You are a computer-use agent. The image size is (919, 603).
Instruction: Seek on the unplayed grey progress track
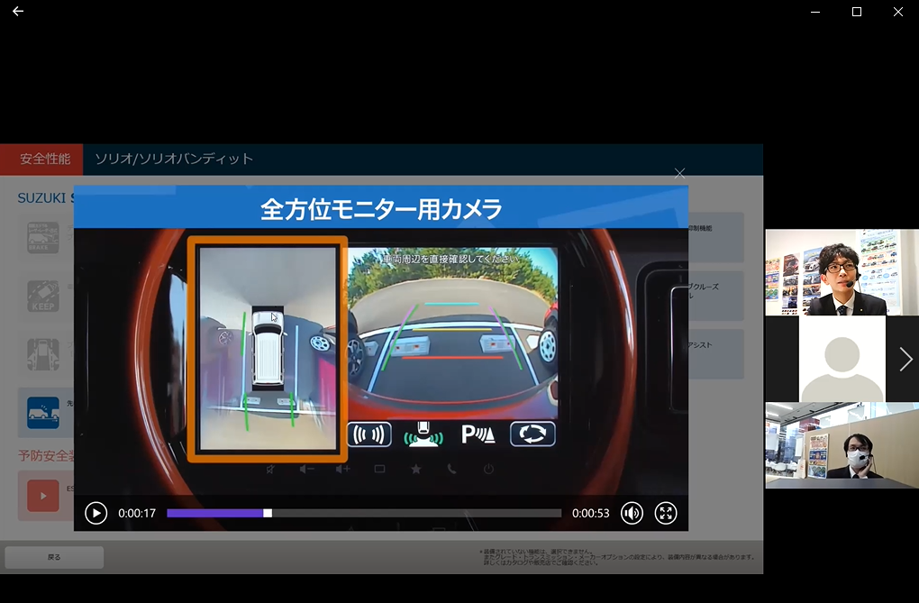click(416, 513)
